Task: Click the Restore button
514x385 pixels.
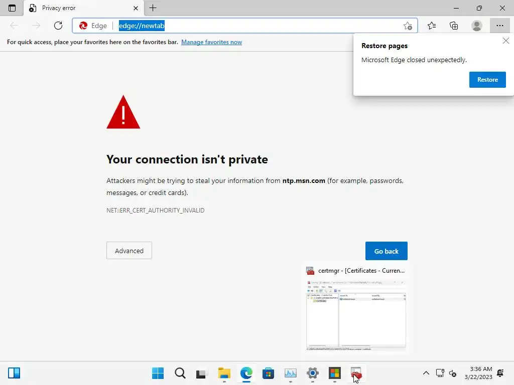Action: (487, 80)
